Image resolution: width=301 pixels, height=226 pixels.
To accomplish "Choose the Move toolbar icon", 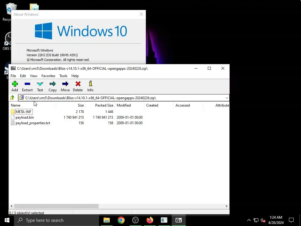I will tap(65, 86).
